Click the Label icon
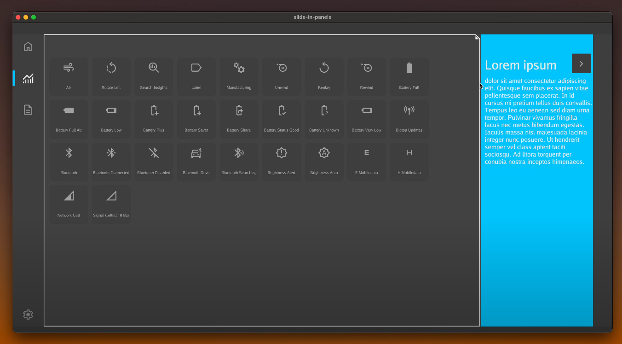The image size is (622, 344). pyautogui.click(x=196, y=68)
